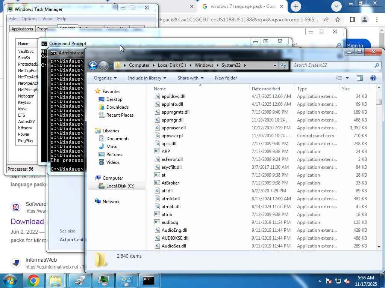This screenshot has height=288, width=385.
Task: Select Network in navigation pane
Action: coord(111,201)
